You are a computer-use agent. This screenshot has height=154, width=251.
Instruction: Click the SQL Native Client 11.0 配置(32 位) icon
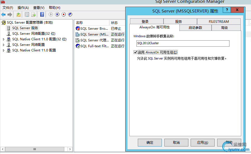coord(9,39)
